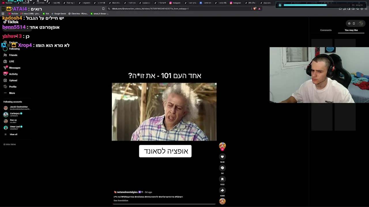Click the '2d ago' post timestamp

148,192
